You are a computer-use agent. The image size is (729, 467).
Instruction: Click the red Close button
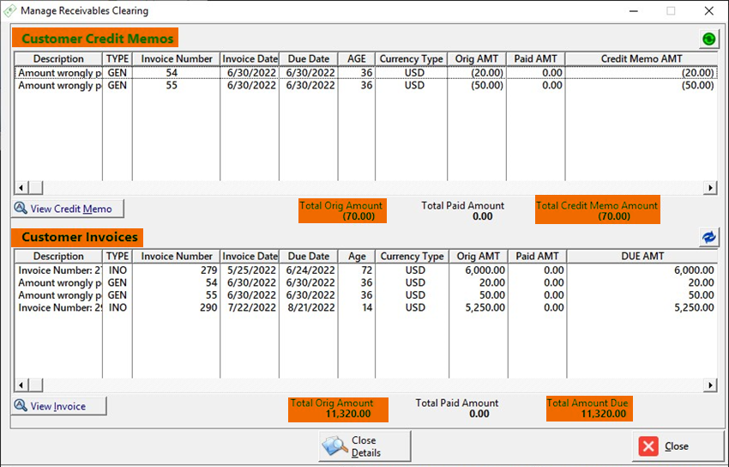tap(678, 446)
